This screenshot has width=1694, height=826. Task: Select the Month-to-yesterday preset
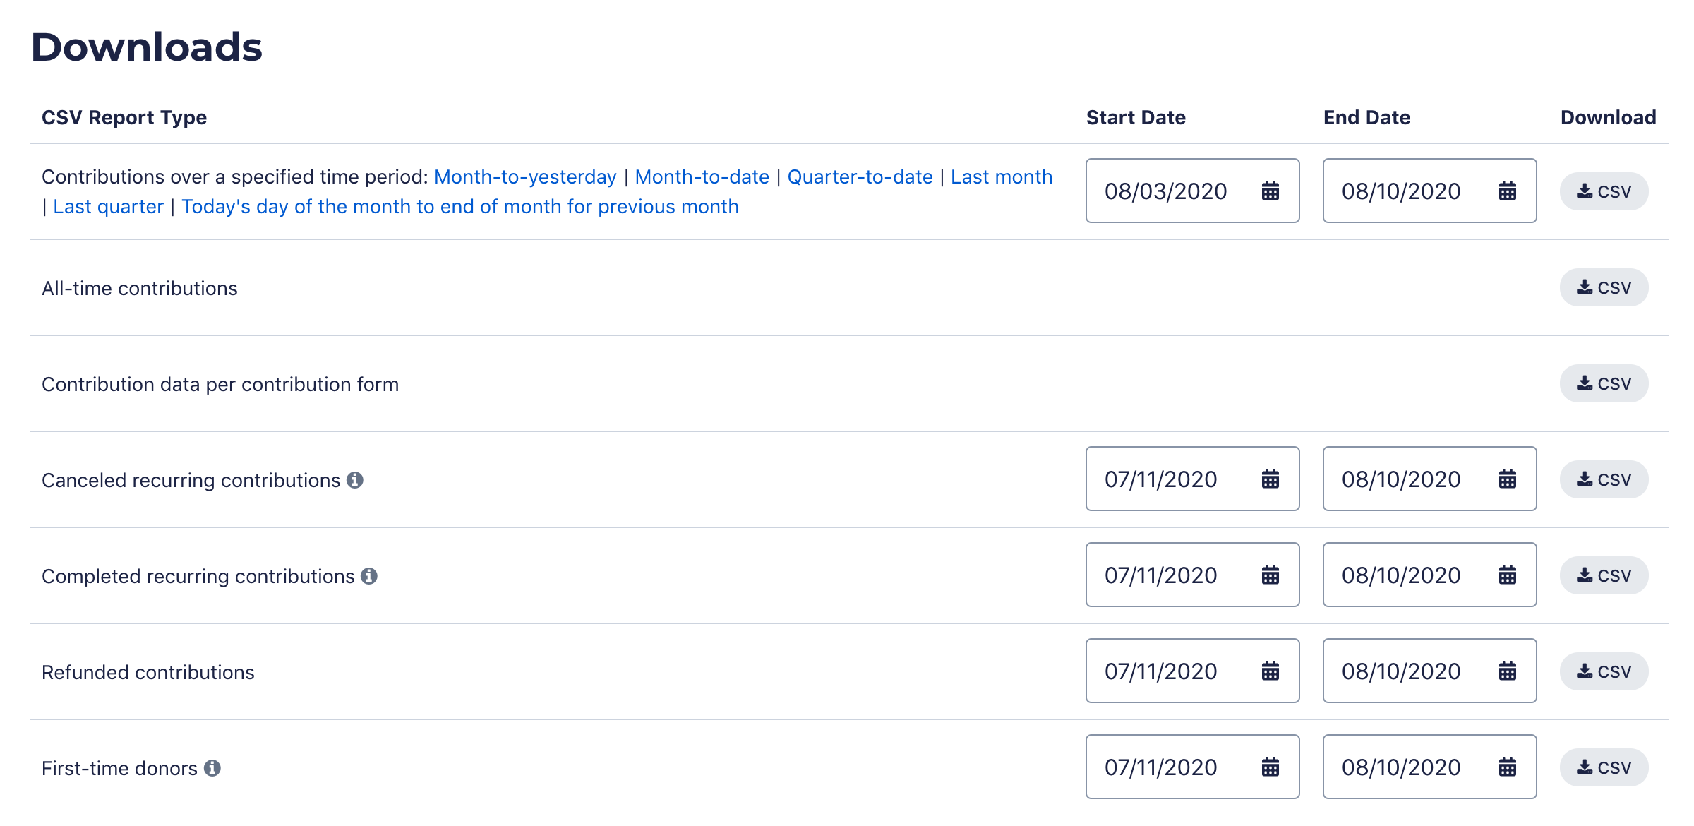pos(525,176)
